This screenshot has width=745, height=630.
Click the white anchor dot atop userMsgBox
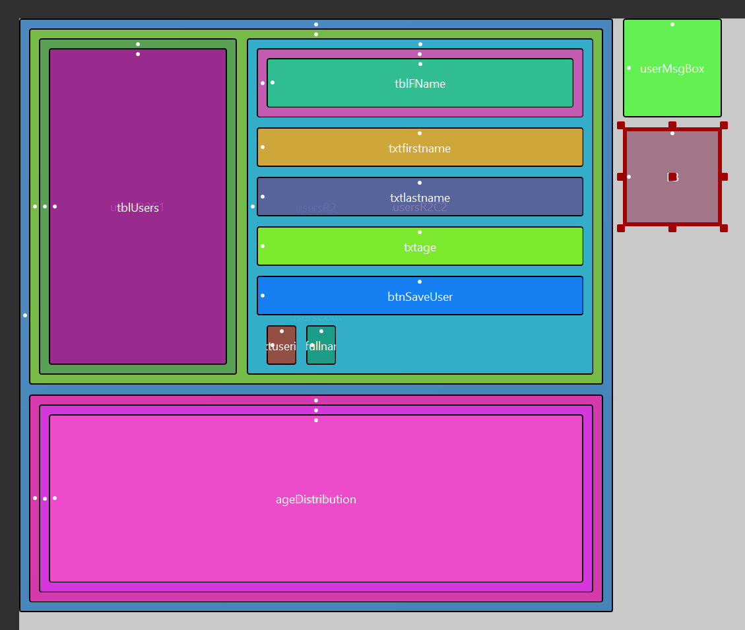(x=672, y=24)
